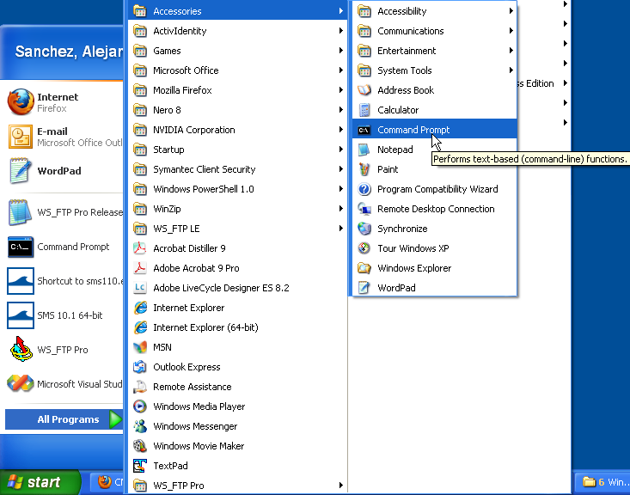Open the Entertainment folder in Accessories
Screen dimensions: 630x495
[x=434, y=51]
